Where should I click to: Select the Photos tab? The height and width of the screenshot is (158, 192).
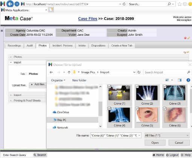pos(43,46)
